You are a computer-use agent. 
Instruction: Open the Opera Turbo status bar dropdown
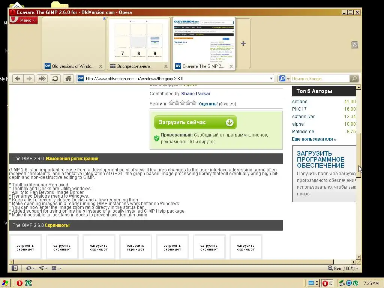click(x=56, y=268)
